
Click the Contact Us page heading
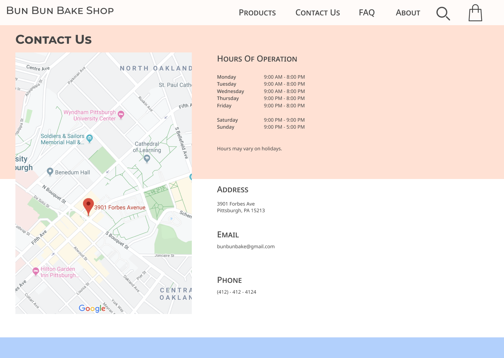click(54, 40)
